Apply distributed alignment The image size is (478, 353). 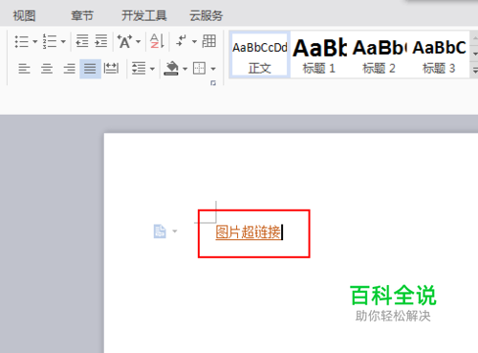point(111,68)
